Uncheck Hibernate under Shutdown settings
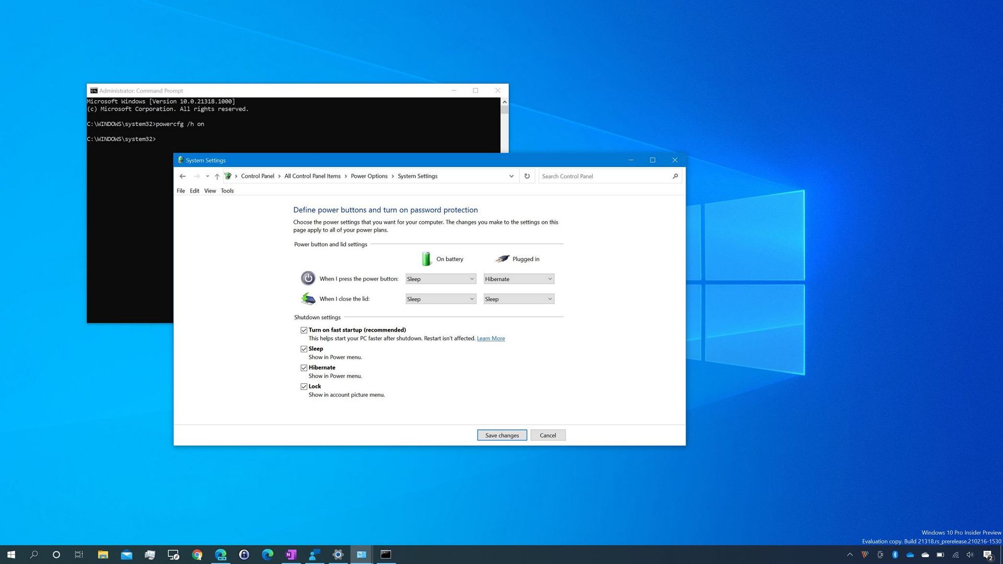 (x=304, y=367)
